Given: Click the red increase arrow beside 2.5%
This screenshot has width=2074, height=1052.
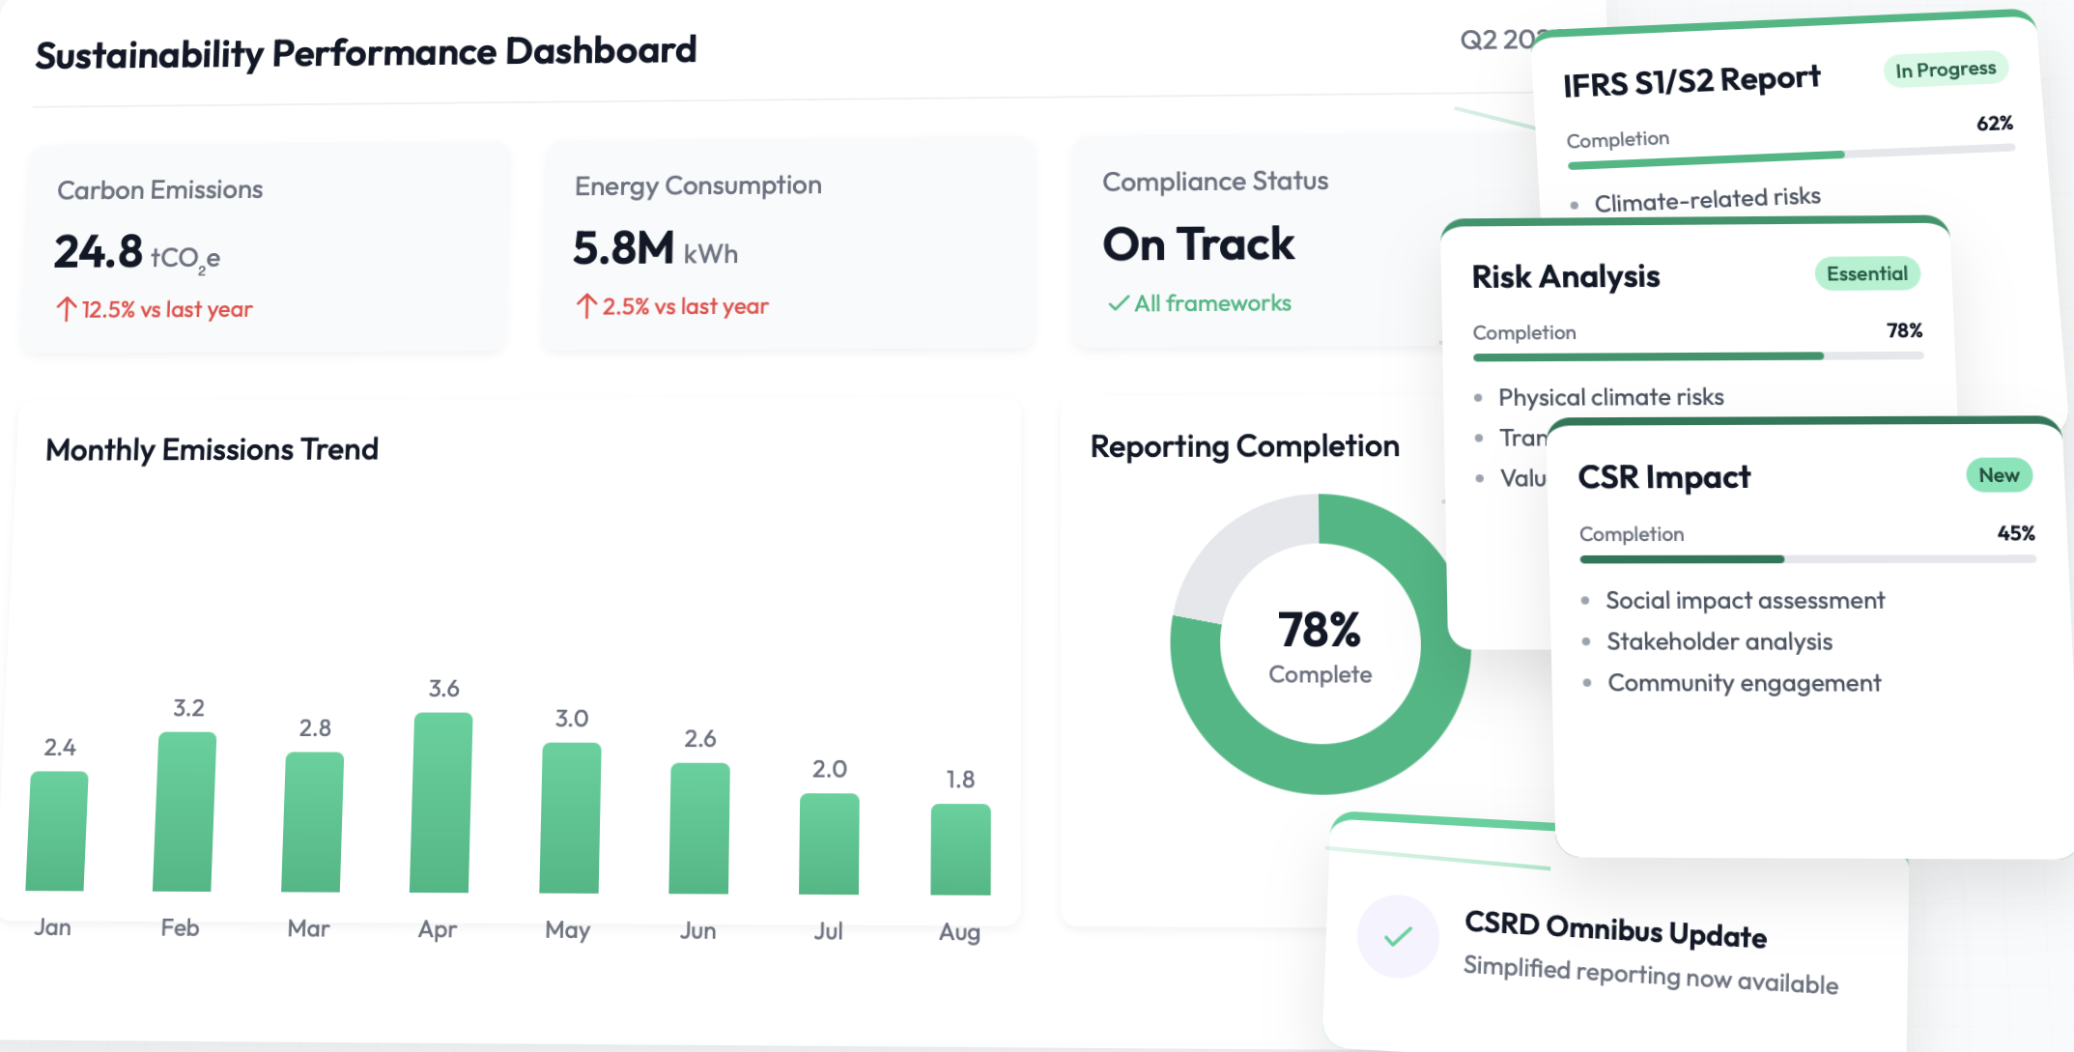Looking at the screenshot, I should pyautogui.click(x=586, y=305).
